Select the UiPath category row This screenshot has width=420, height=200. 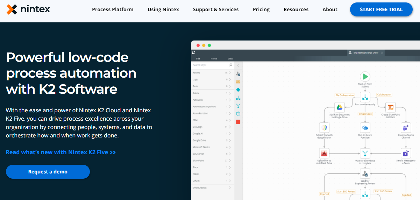click(212, 181)
